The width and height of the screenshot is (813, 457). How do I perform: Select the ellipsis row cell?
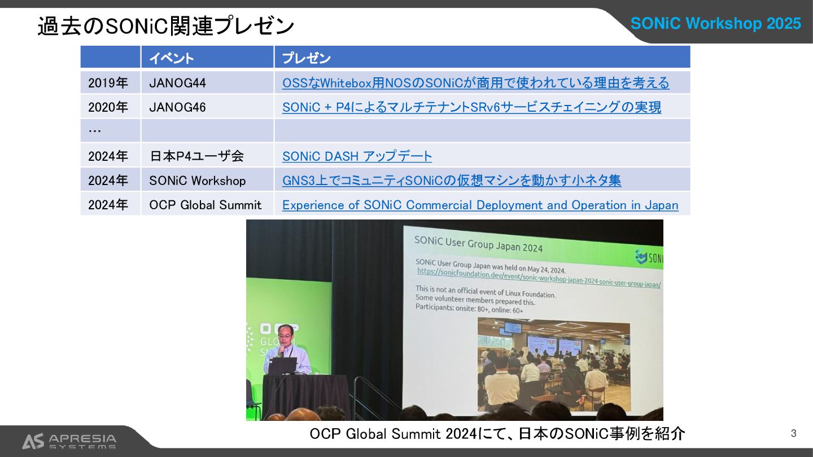click(110, 131)
